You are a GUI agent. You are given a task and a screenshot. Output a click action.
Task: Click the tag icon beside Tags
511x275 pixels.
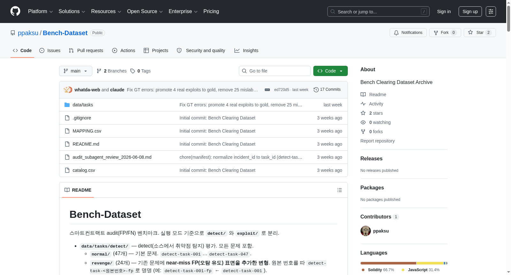pos(133,71)
